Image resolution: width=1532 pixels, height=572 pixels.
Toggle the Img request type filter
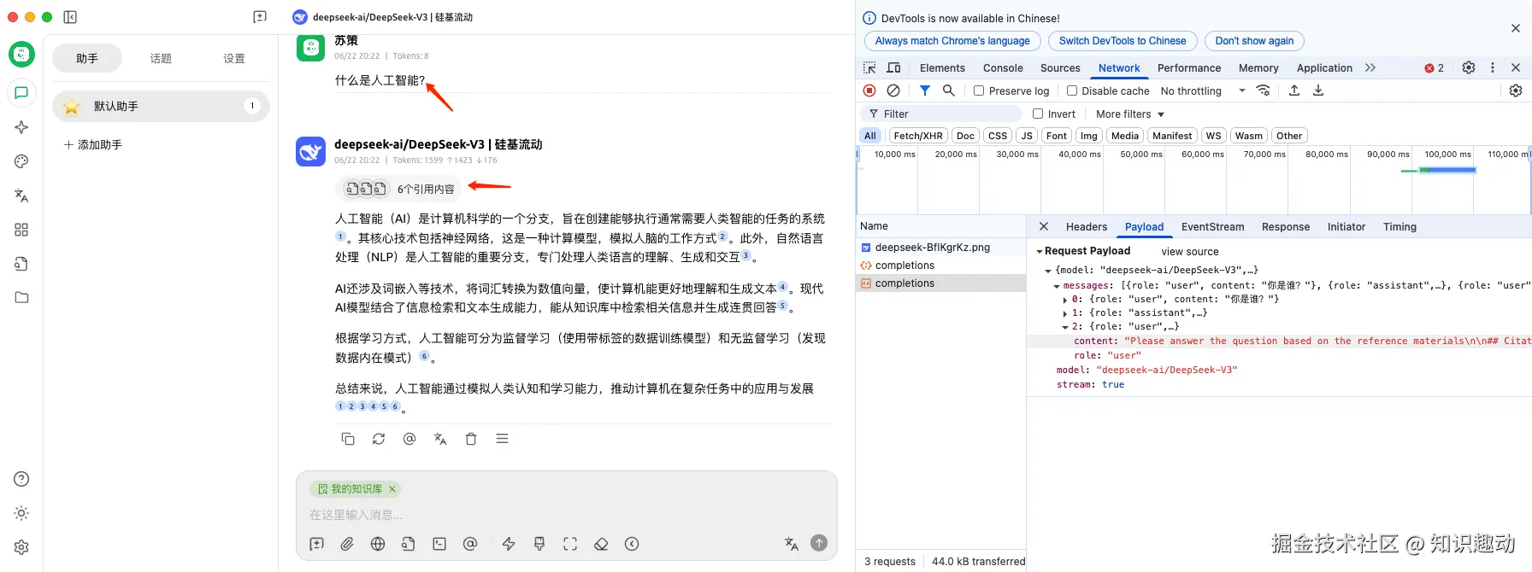point(1088,136)
